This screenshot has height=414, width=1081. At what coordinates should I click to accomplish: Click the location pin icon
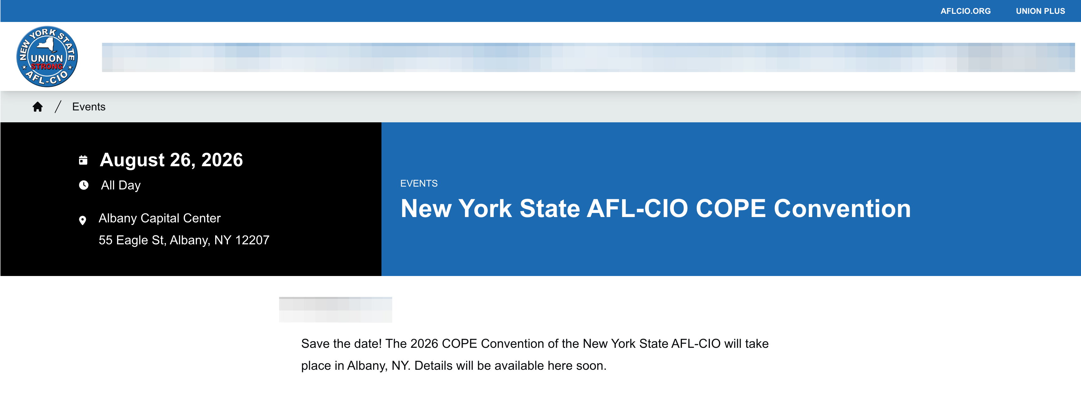83,220
